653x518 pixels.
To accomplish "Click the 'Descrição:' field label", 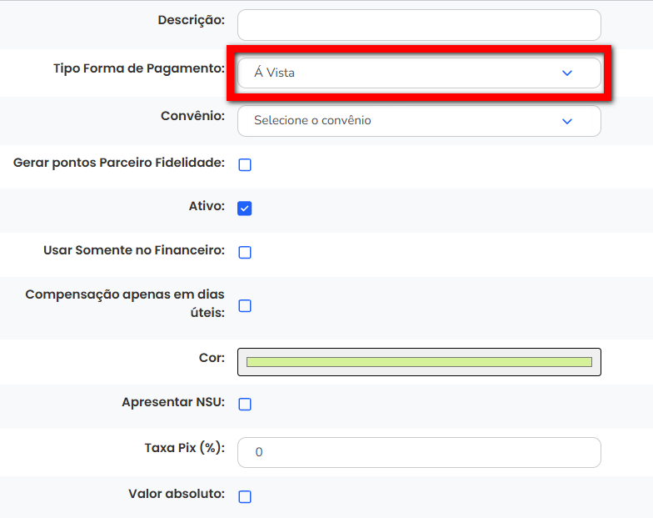I will point(191,19).
